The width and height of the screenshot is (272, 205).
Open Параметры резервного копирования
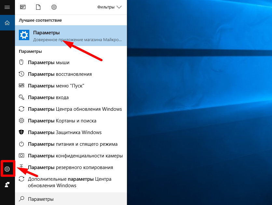pyautogui.click(x=70, y=167)
